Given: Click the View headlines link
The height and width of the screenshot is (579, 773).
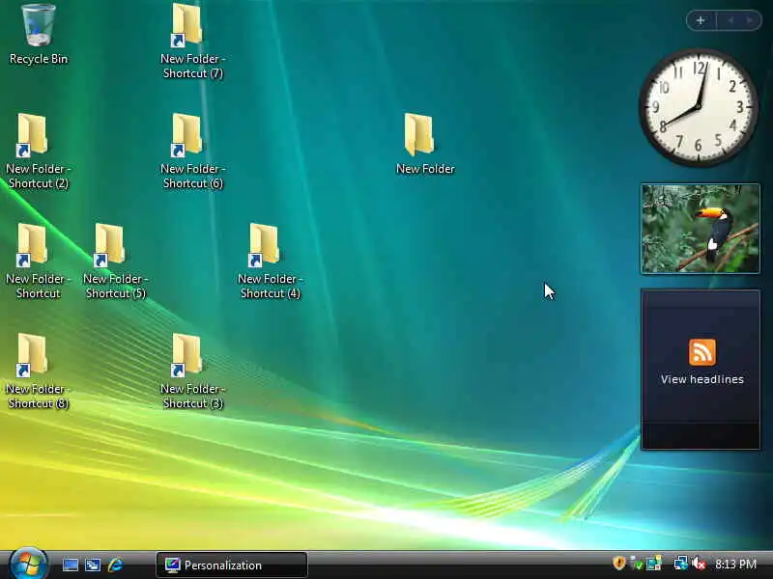Looking at the screenshot, I should pyautogui.click(x=702, y=379).
